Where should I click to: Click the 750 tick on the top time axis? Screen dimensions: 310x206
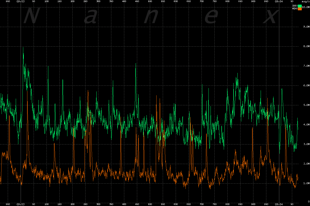[214, 2]
